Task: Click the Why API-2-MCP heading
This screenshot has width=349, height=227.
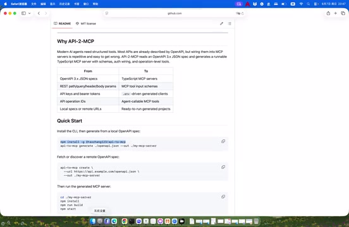Action: (x=75, y=41)
